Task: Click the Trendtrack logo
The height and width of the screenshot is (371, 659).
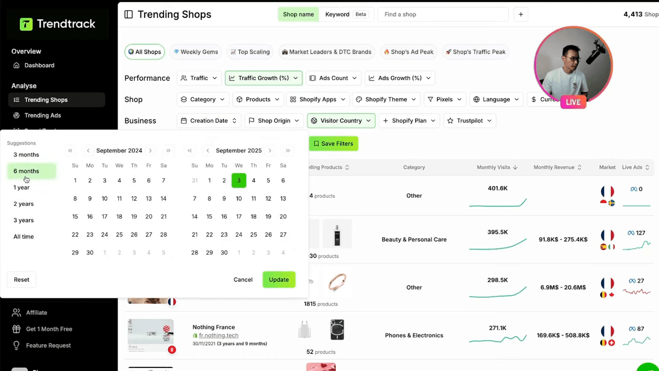Action: (57, 24)
